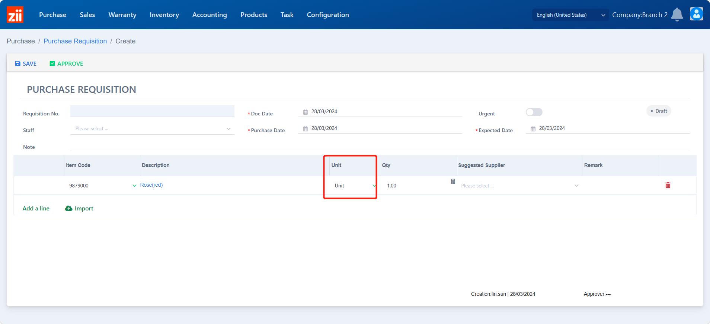Open the Products menu

point(254,15)
